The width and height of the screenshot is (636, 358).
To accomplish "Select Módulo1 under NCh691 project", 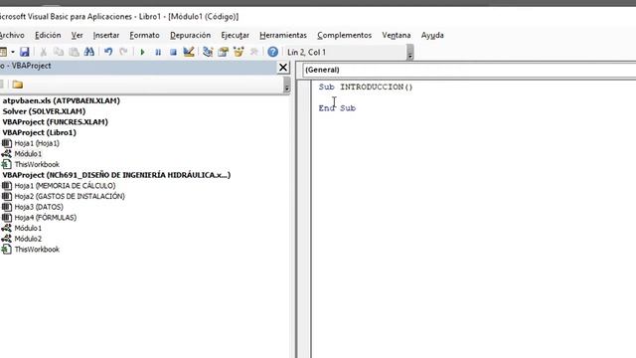I will pyautogui.click(x=28, y=228).
